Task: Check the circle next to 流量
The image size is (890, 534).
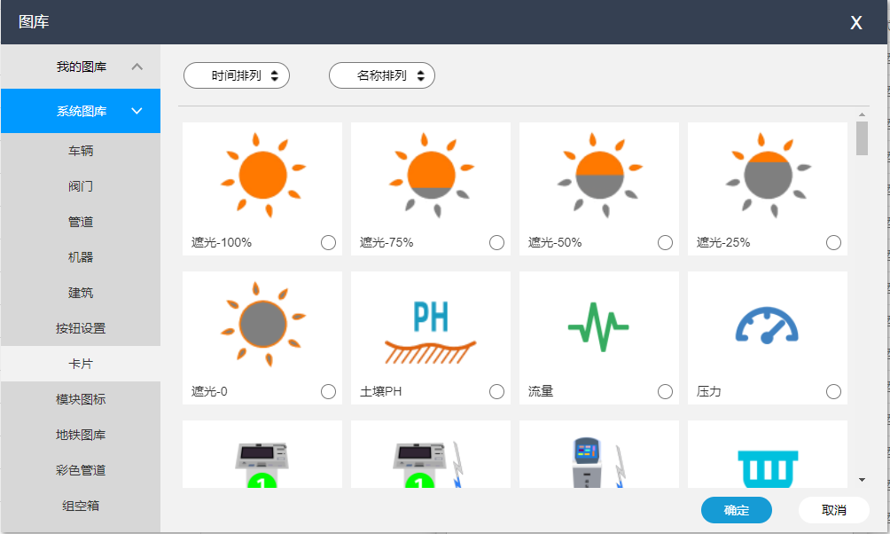Action: tap(665, 390)
